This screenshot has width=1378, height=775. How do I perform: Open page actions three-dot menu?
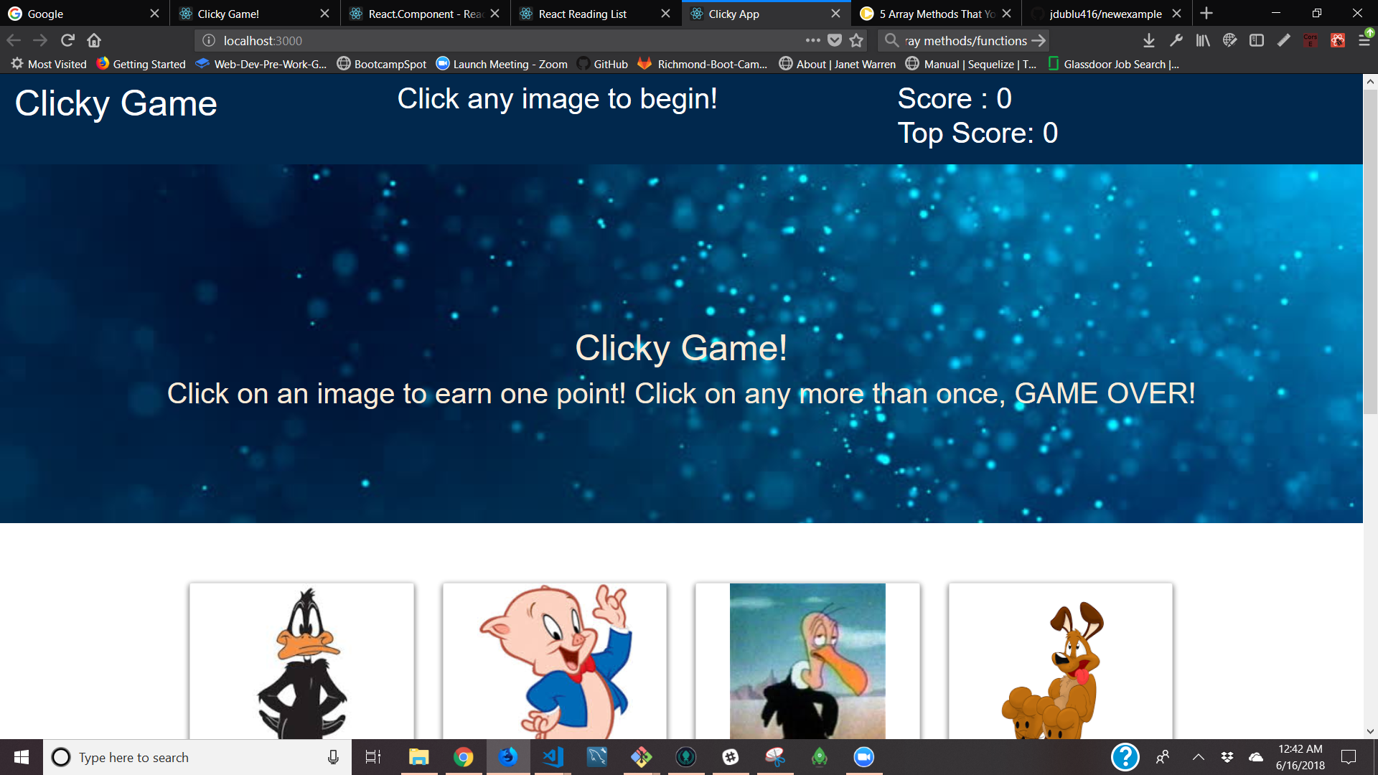coord(812,40)
